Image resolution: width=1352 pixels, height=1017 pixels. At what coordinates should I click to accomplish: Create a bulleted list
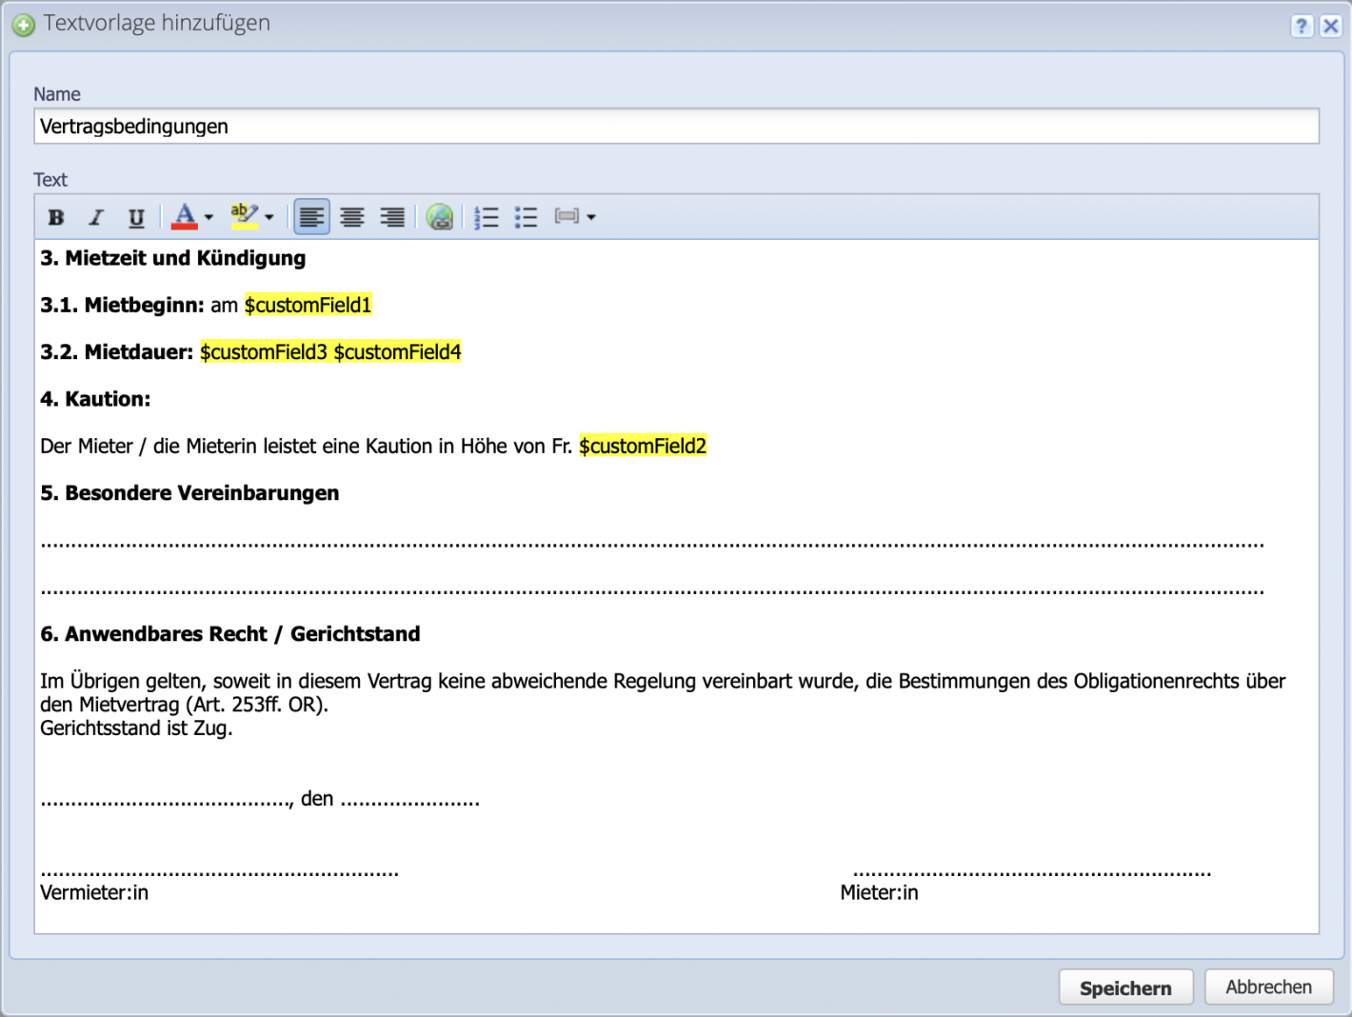coord(527,217)
